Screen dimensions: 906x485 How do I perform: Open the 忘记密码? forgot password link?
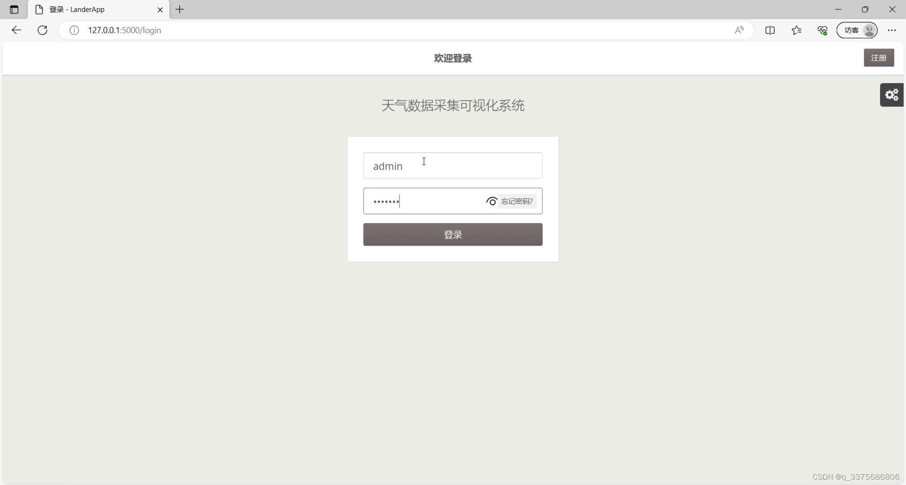[x=517, y=201]
